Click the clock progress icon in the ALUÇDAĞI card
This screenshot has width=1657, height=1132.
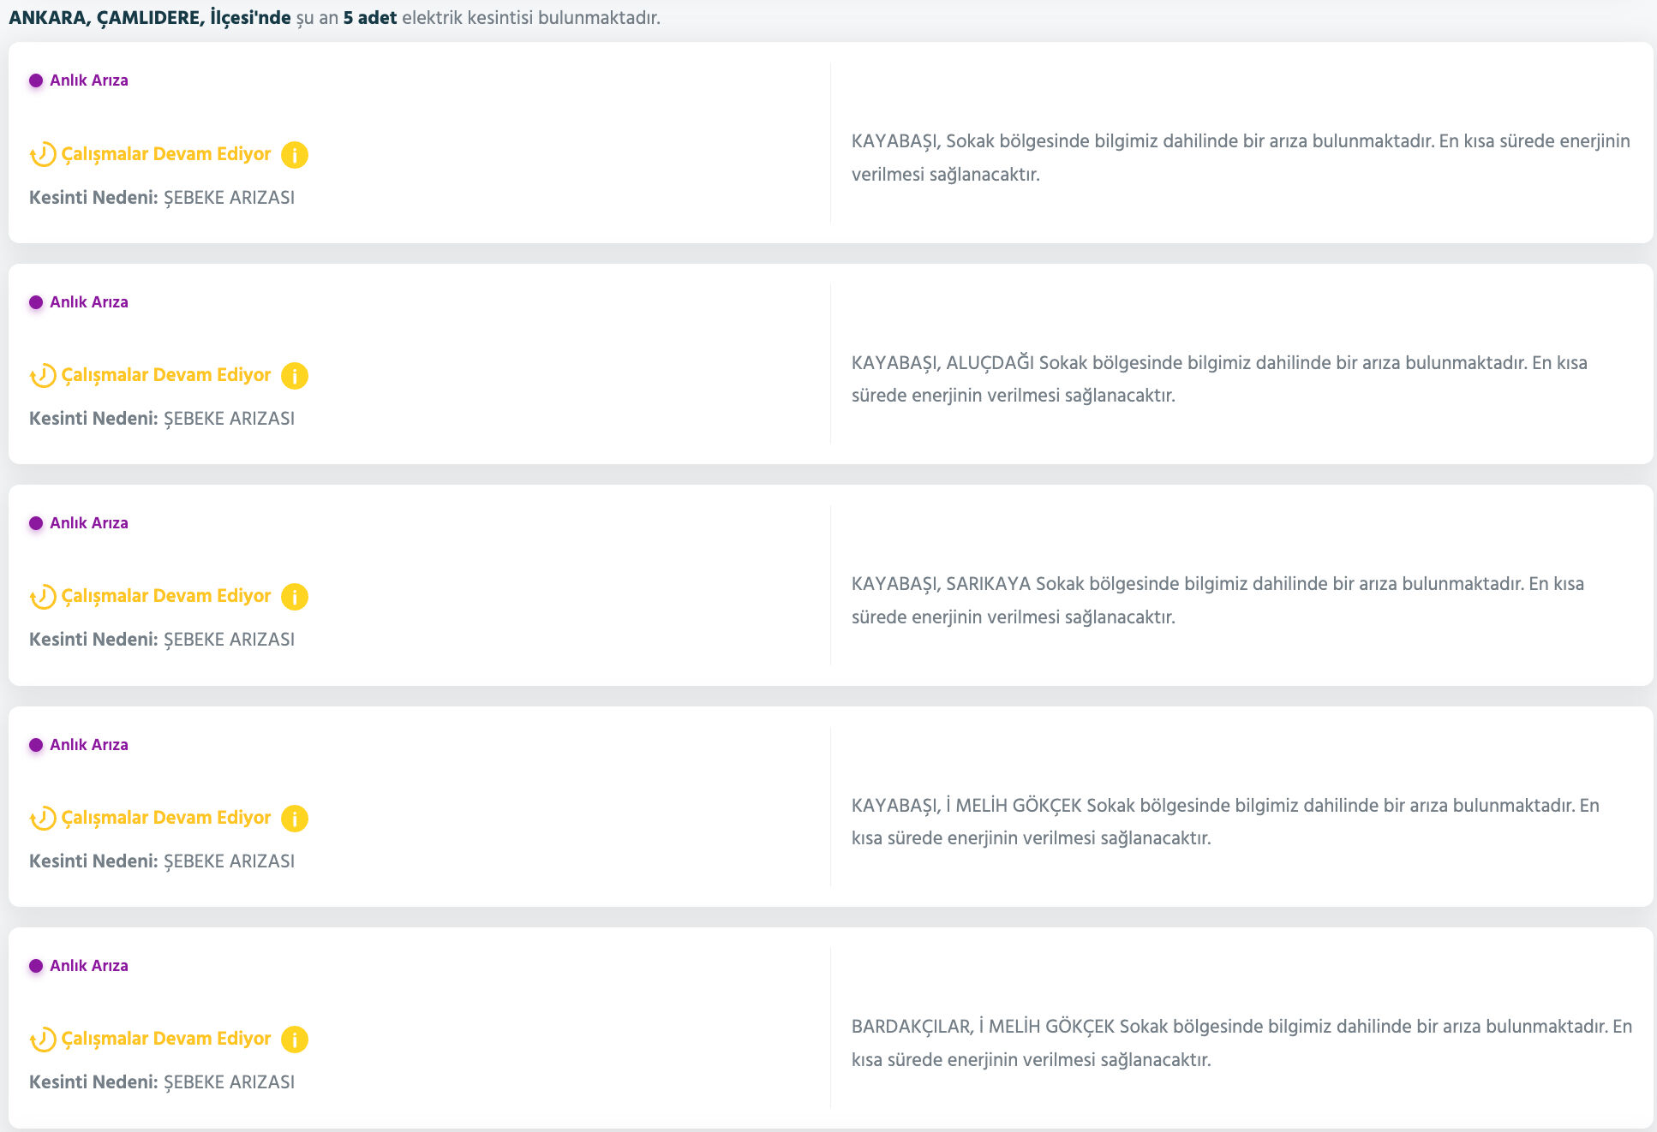(x=43, y=376)
